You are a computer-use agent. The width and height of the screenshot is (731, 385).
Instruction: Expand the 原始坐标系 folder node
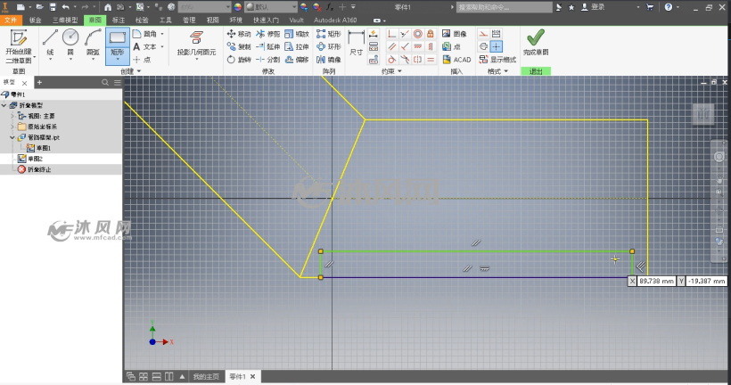pos(12,127)
